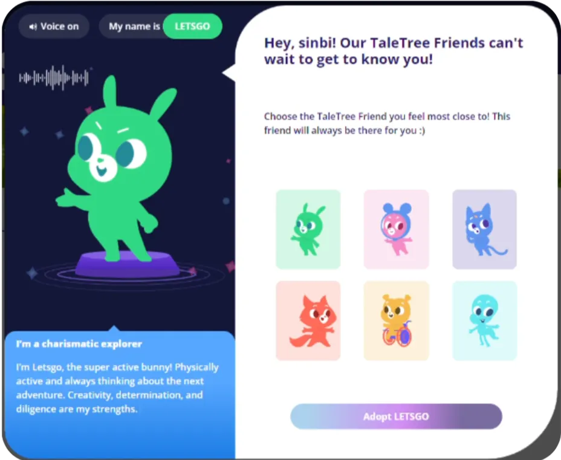Click the "I'm a charismatic explorer" heading
Image resolution: width=561 pixels, height=460 pixels.
[x=79, y=344]
